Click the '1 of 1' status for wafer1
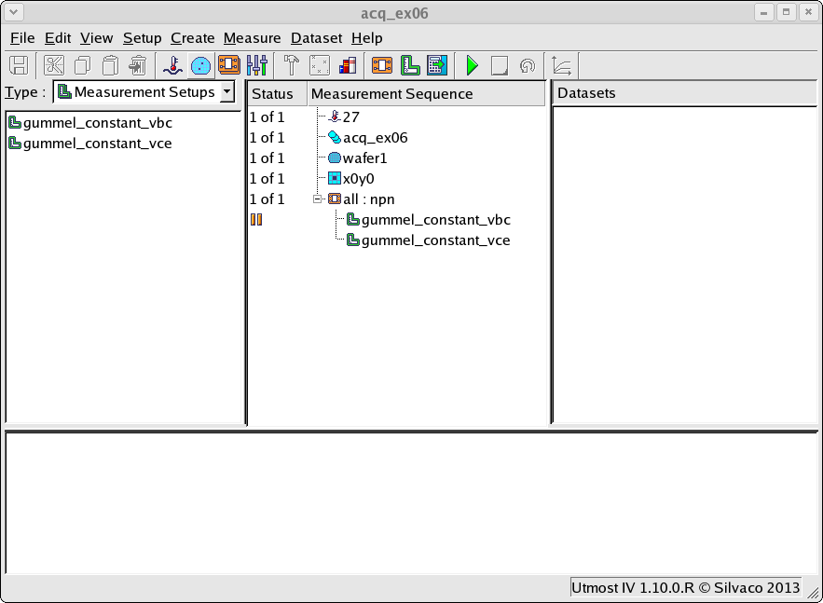This screenshot has width=823, height=603. tap(267, 158)
